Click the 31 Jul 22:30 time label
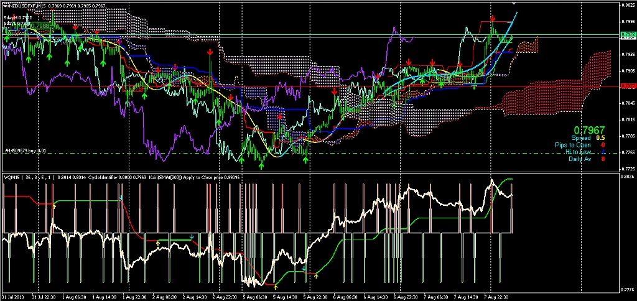Viewport: 637px width, 301px height. pyautogui.click(x=44, y=297)
